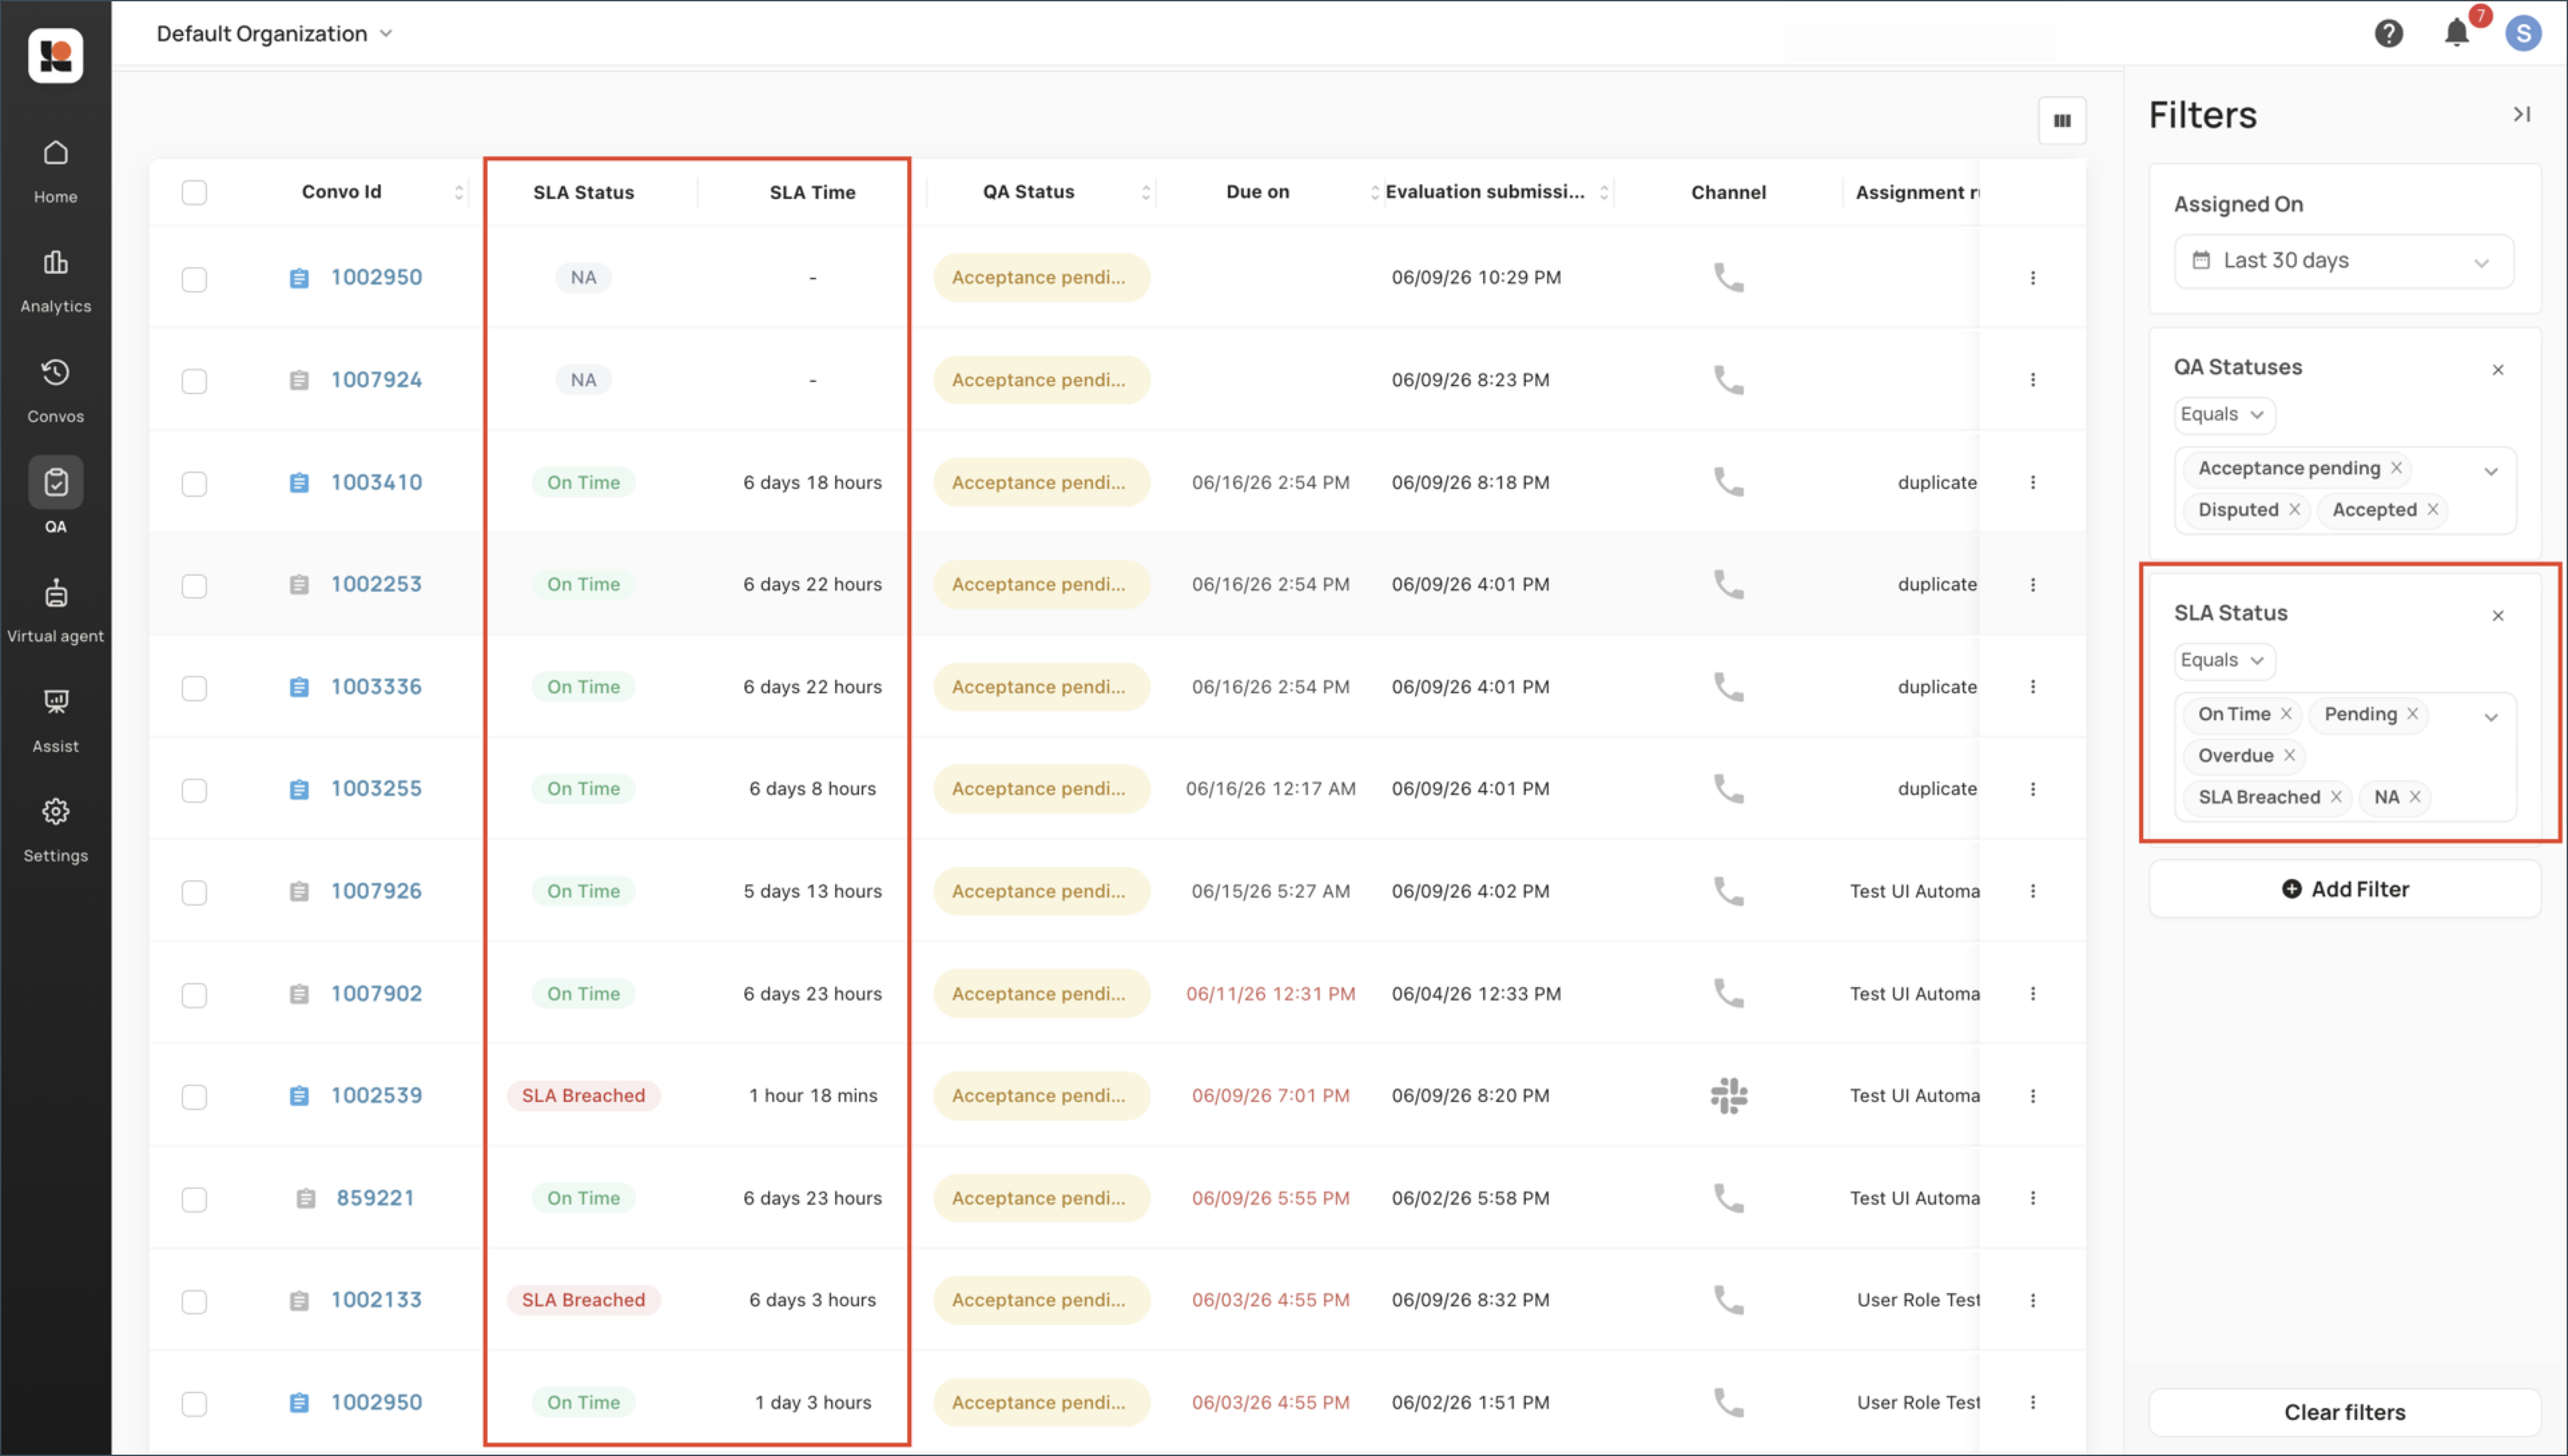Remove the Overdue tag from SLA Status
Image resolution: width=2568 pixels, height=1456 pixels.
2289,756
